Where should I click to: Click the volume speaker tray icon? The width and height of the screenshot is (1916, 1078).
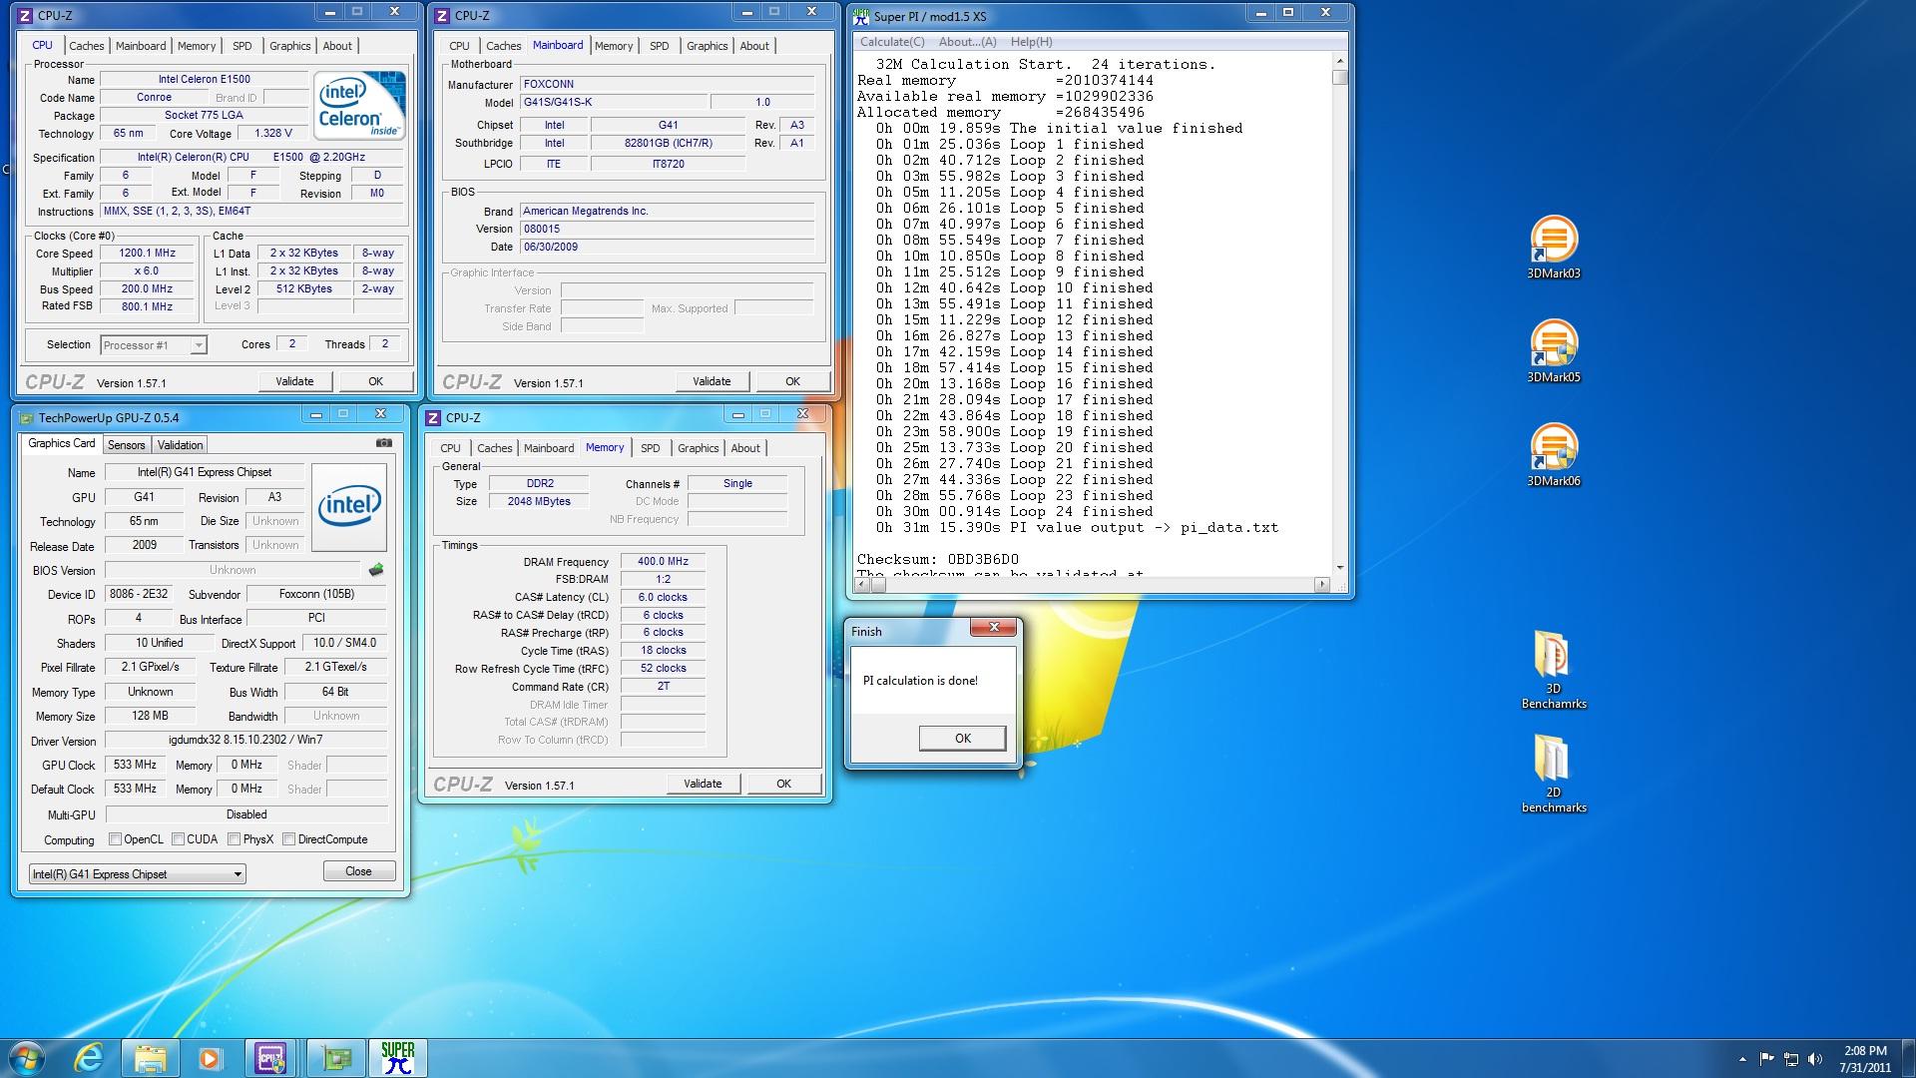(x=1815, y=1059)
